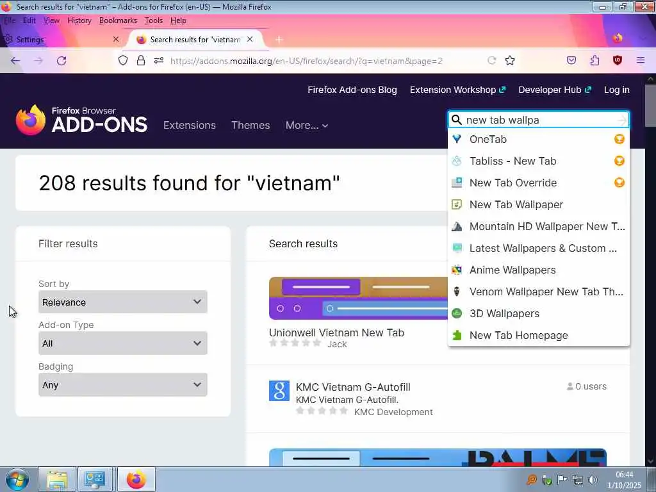
Task: Open the Tools menu
Action: [x=154, y=20]
